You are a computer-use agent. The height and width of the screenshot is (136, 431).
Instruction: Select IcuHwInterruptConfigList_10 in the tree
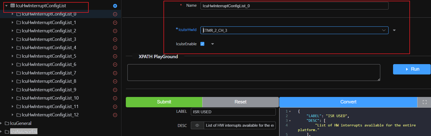click(50, 98)
